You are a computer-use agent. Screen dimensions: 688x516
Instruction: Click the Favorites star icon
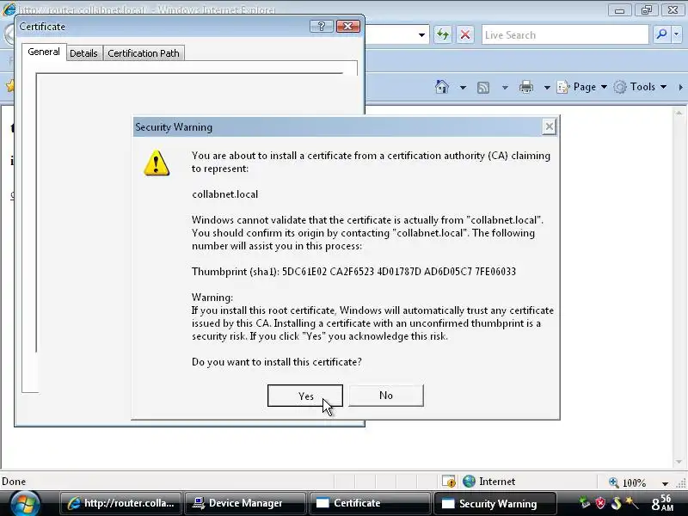pos(9,85)
